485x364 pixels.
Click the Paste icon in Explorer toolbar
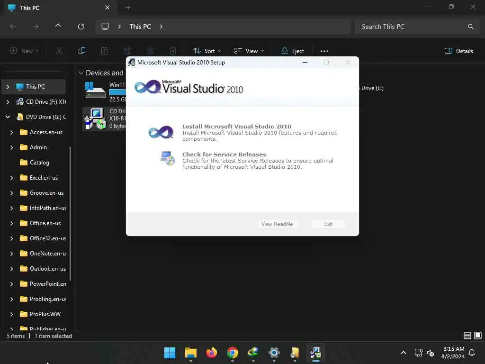point(105,51)
